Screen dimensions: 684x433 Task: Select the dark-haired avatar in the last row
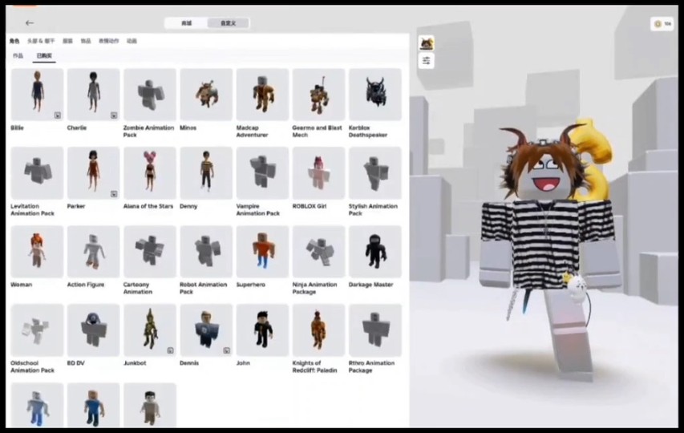150,405
